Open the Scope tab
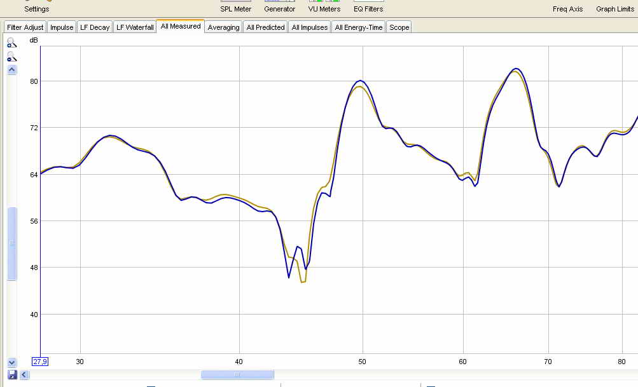The height and width of the screenshot is (387, 638). (x=399, y=27)
